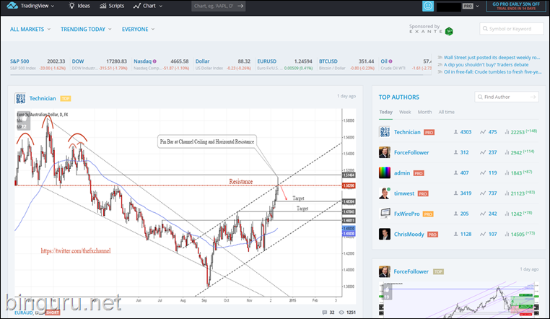
Task: Click the Nasdaq delayed-data info icon
Action: pyautogui.click(x=154, y=61)
